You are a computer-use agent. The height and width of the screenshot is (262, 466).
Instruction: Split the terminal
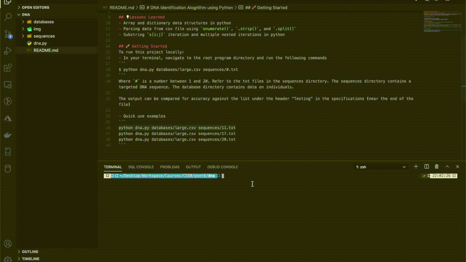426,167
